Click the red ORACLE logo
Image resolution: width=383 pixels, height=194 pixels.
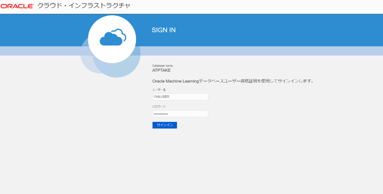pyautogui.click(x=17, y=6)
